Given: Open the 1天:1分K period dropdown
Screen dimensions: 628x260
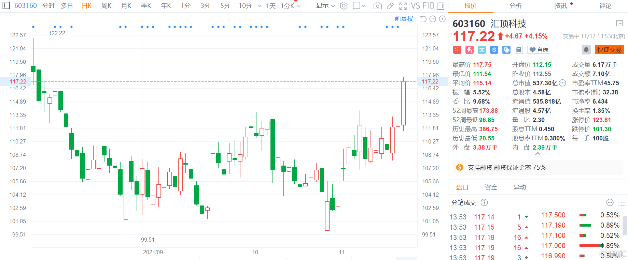Looking at the screenshot, I should click(283, 6).
